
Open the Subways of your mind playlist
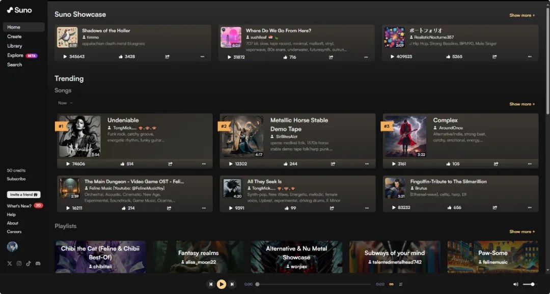pos(395,257)
